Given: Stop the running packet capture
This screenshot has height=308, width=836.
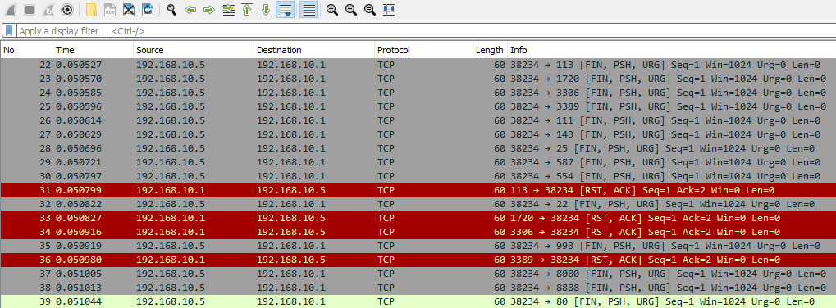Looking at the screenshot, I should tap(30, 10).
